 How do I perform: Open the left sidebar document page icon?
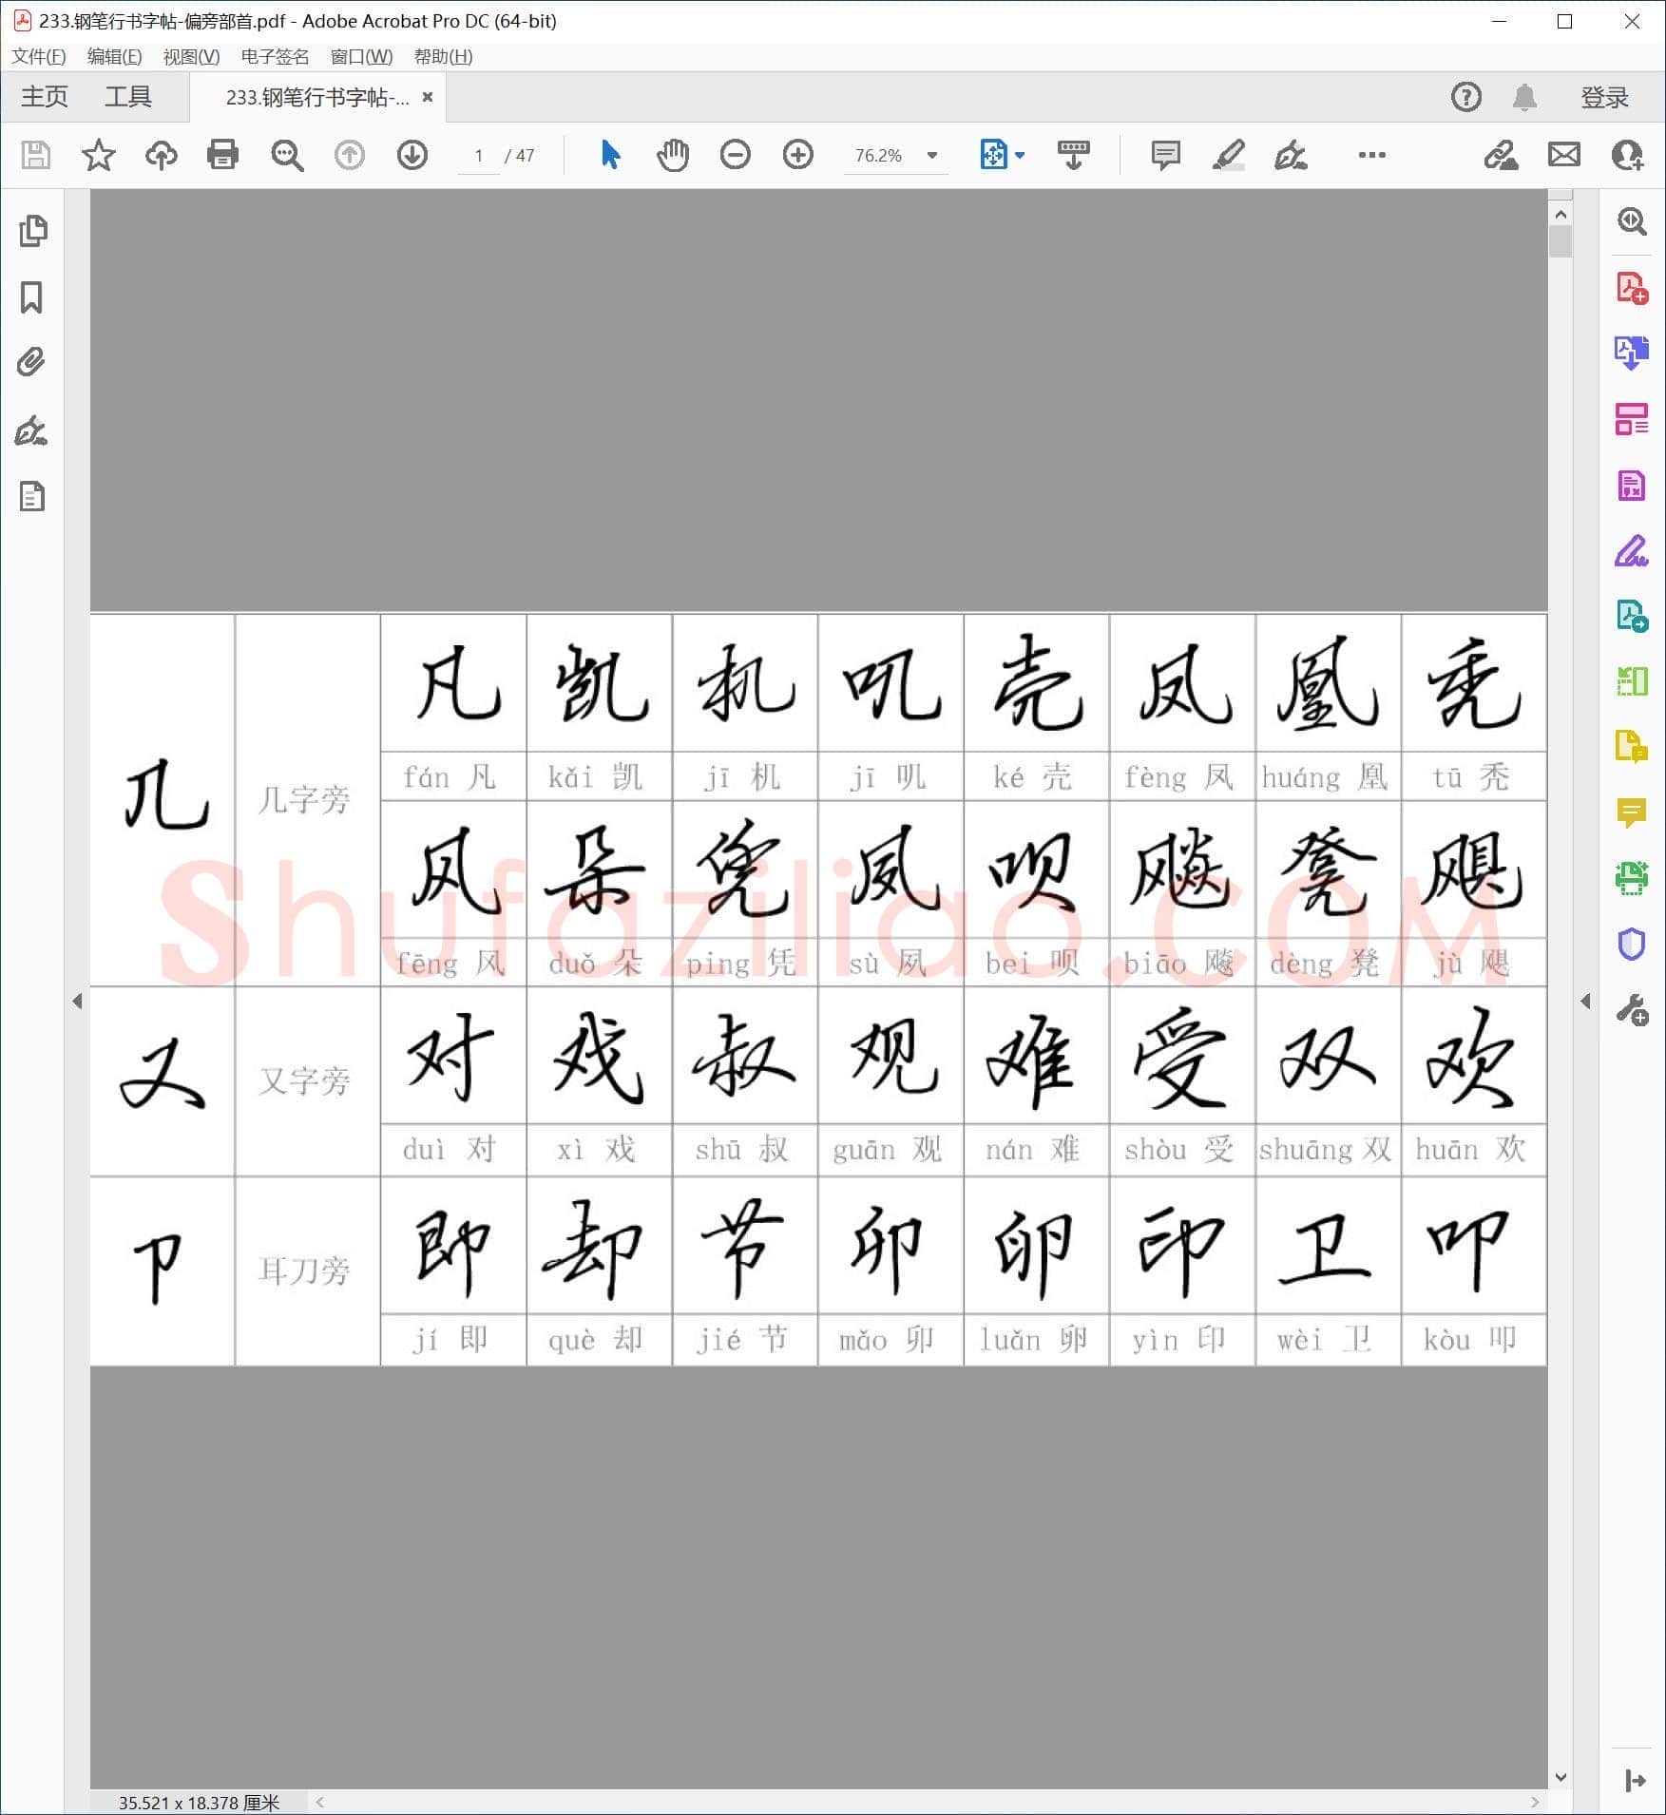(32, 497)
